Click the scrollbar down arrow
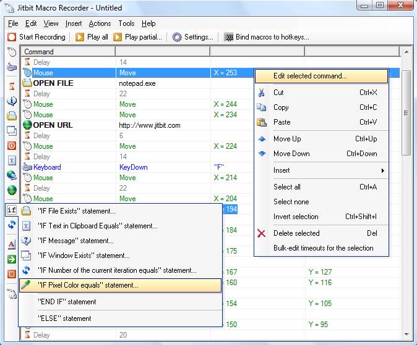Image resolution: width=417 pixels, height=345 pixels. (x=406, y=335)
